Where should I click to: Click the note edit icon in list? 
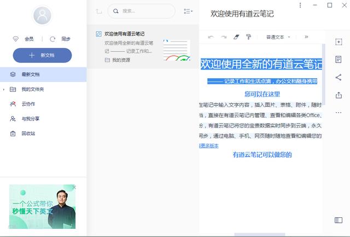pos(98,34)
